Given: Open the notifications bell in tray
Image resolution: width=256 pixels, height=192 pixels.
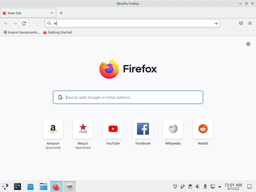Looking at the screenshot, I should [175, 186].
